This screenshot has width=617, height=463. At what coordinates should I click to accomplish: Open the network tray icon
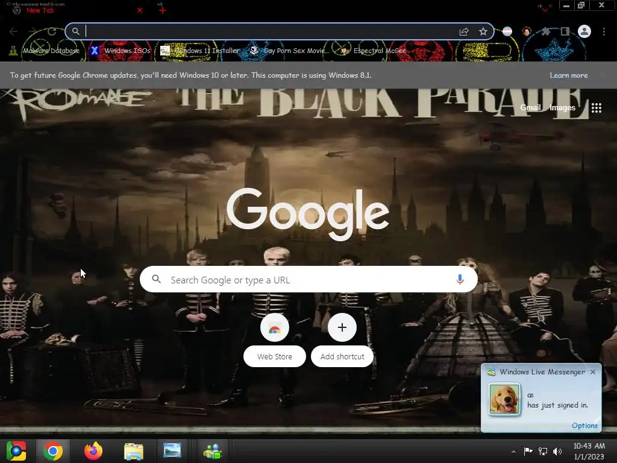coord(543,451)
